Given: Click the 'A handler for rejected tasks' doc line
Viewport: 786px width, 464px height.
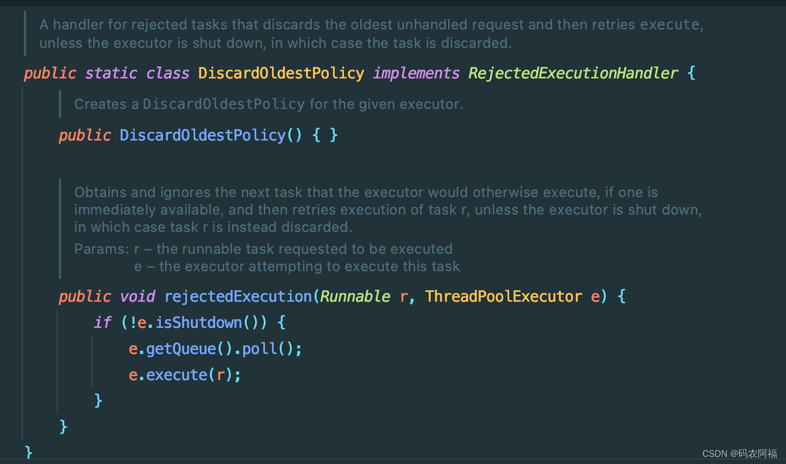Looking at the screenshot, I should (371, 25).
